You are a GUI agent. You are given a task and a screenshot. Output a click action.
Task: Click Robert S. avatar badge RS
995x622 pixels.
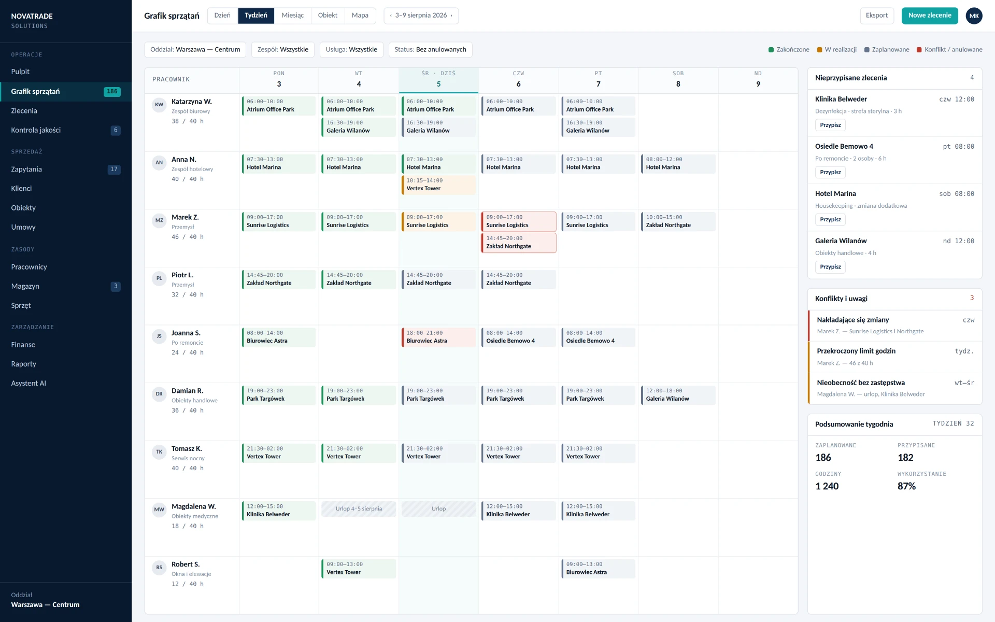coord(159,568)
